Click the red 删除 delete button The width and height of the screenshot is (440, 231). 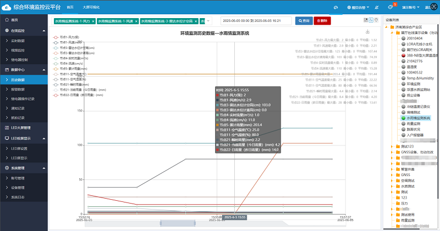pos(322,20)
